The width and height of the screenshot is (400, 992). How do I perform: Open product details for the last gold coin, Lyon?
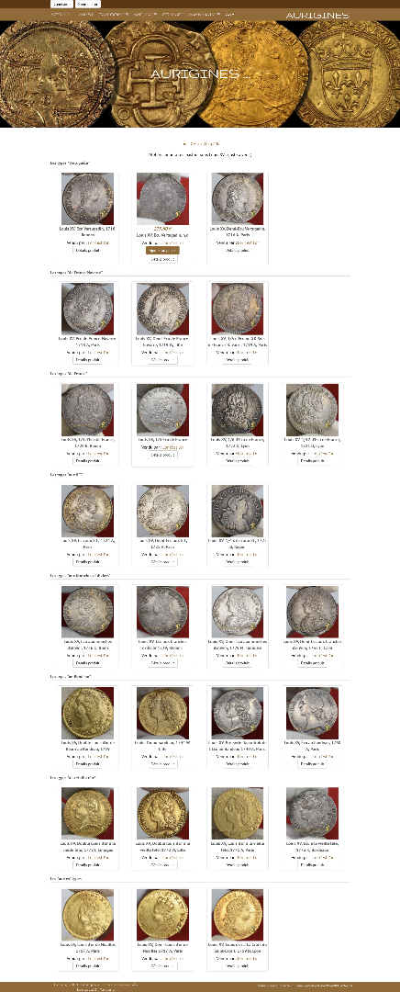click(238, 966)
